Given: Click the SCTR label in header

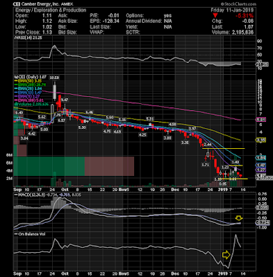Looking at the screenshot, I should 133,33.
